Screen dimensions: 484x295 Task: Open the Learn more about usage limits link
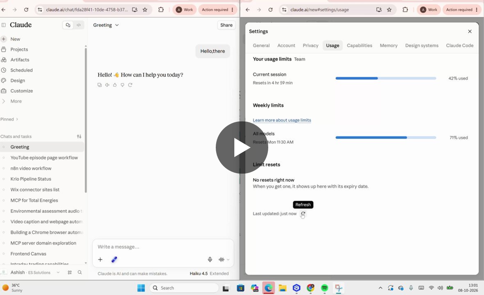pyautogui.click(x=282, y=120)
